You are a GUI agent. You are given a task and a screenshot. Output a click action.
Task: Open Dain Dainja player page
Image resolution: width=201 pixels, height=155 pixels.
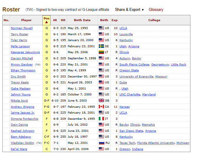click(x=19, y=125)
